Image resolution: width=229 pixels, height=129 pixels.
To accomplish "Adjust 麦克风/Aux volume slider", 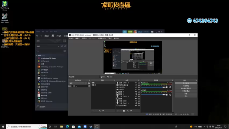I will tap(153, 87).
